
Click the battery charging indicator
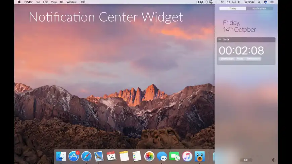pos(228,2)
